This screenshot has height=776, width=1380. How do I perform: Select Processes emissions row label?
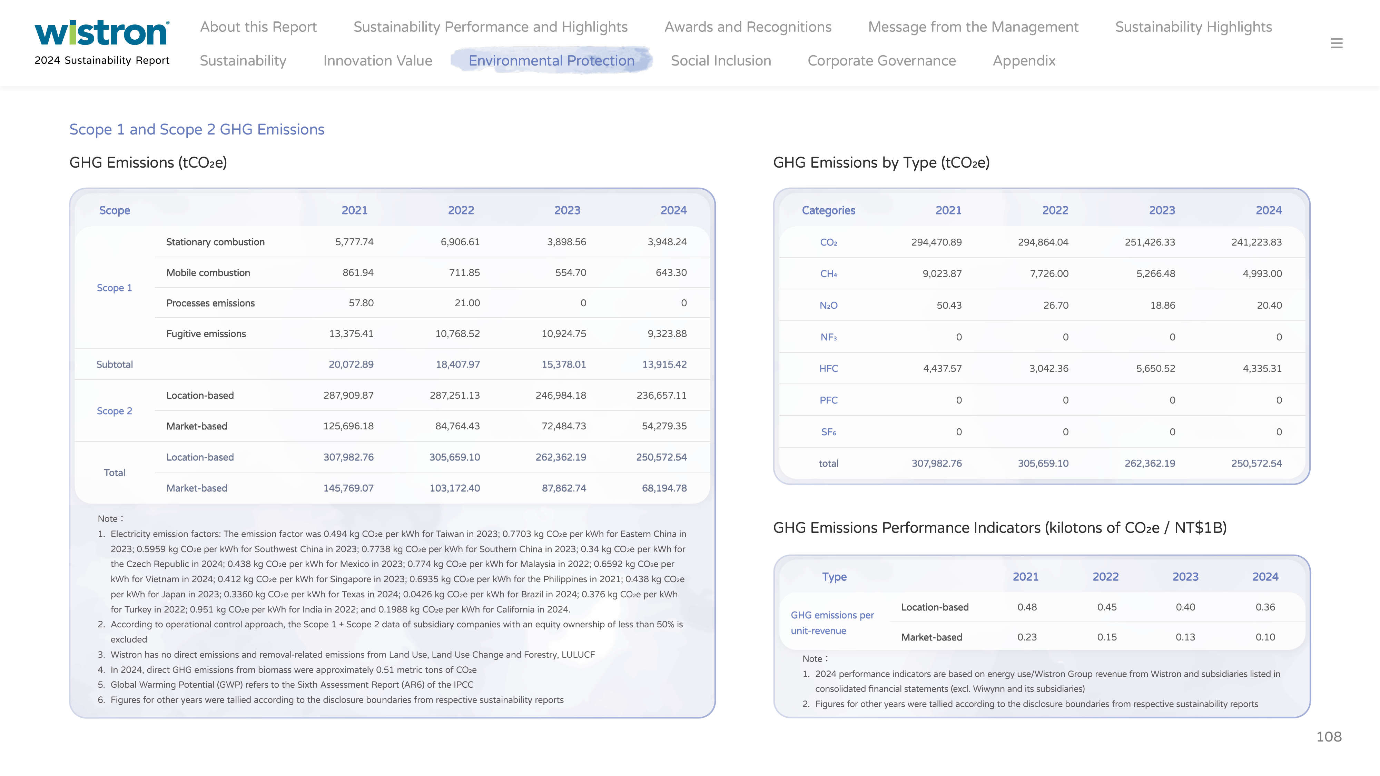tap(210, 303)
